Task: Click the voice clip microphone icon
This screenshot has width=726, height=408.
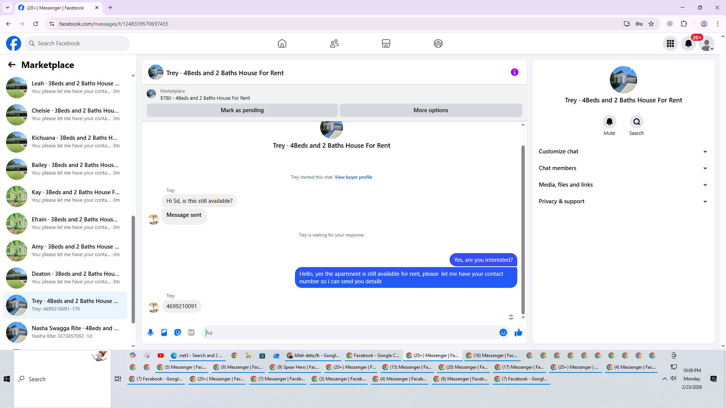Action: pyautogui.click(x=150, y=332)
